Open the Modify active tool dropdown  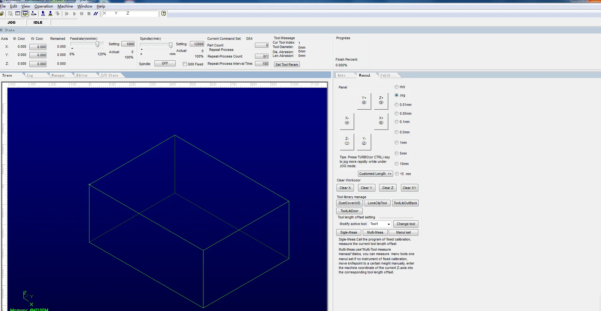(388, 224)
